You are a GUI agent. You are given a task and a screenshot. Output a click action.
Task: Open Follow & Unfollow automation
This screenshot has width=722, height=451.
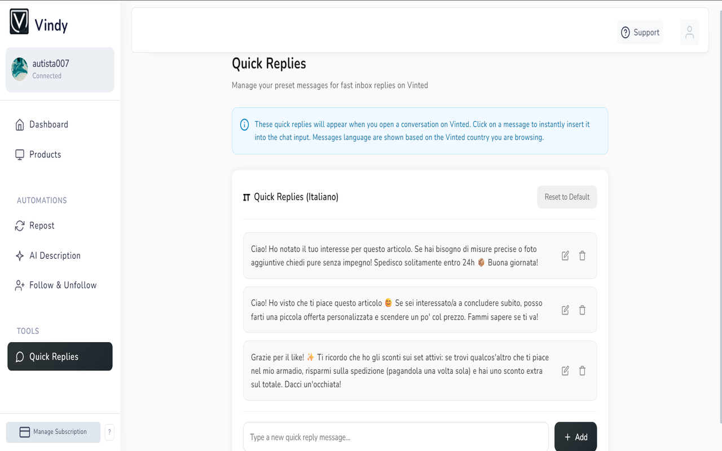click(63, 285)
